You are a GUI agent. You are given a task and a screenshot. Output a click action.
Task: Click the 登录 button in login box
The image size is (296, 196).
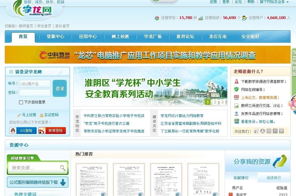60,88
